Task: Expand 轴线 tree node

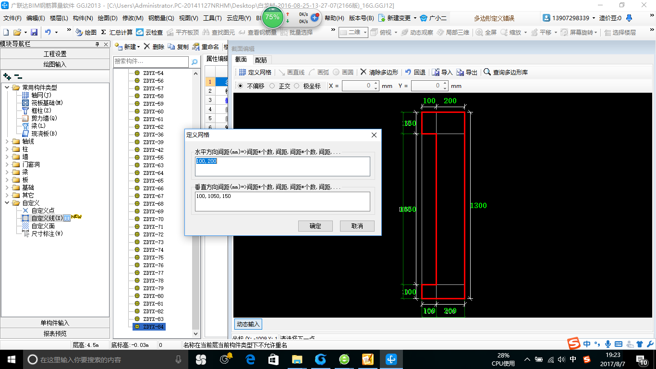Action: click(x=7, y=141)
